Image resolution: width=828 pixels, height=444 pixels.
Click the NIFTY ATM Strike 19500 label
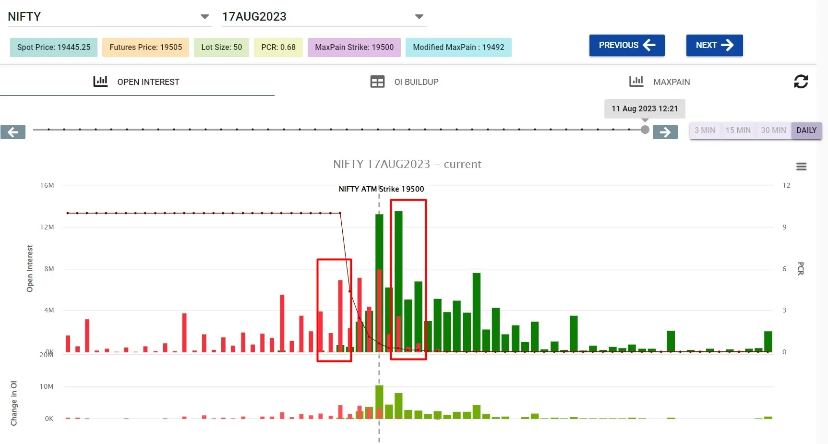(x=382, y=189)
